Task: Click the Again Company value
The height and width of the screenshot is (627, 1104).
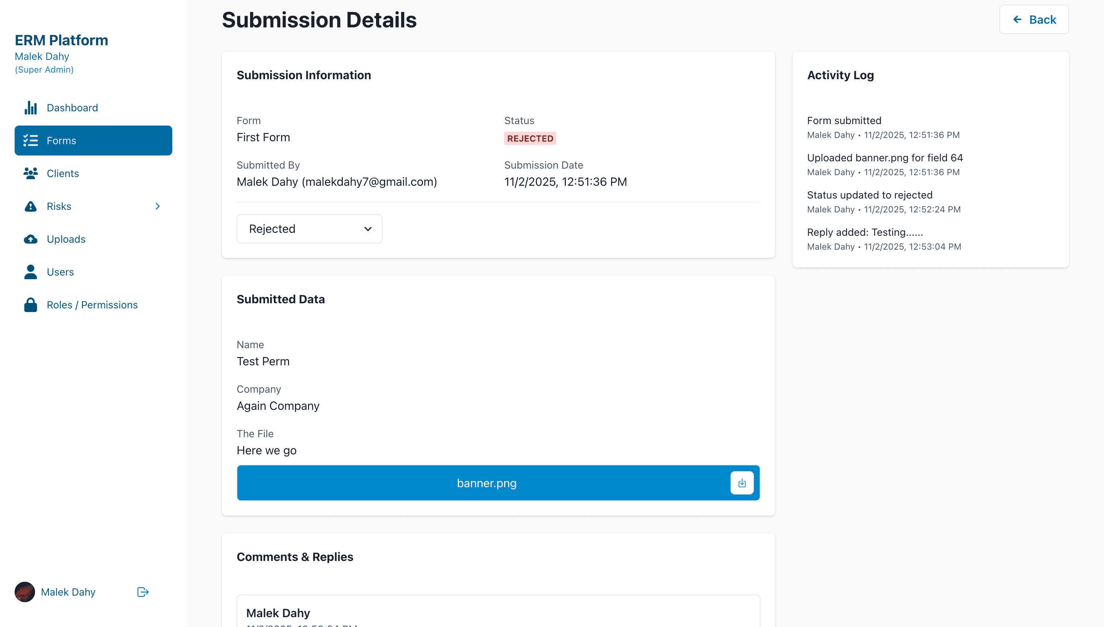Action: pos(278,406)
